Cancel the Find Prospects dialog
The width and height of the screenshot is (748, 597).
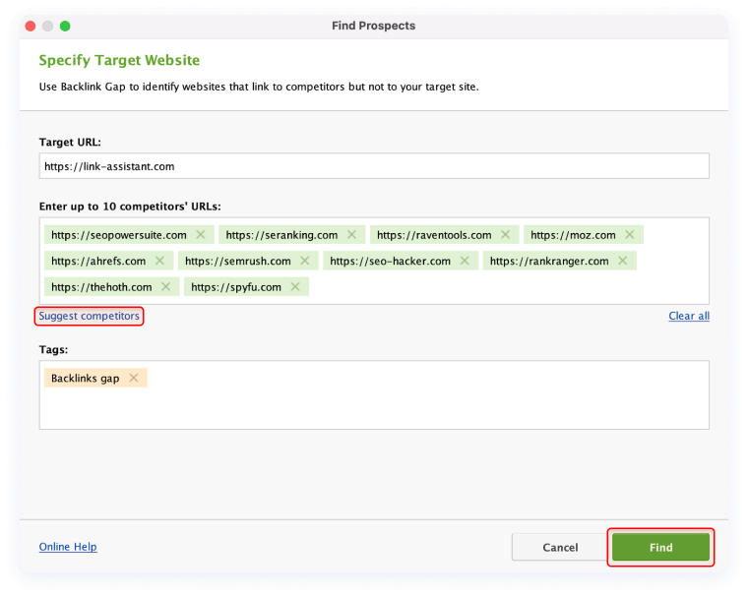pos(559,547)
